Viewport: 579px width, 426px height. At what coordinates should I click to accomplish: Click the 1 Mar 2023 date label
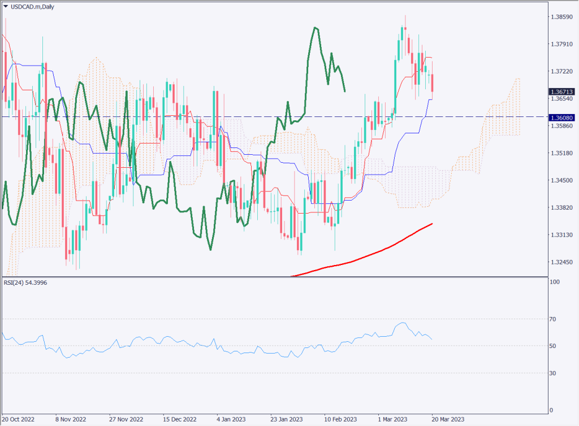pyautogui.click(x=392, y=420)
